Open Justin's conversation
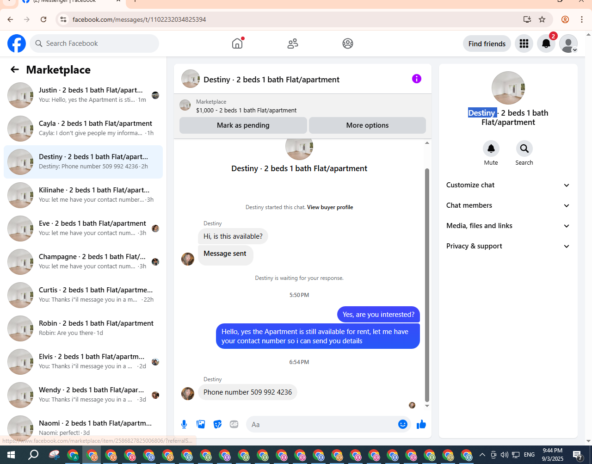The image size is (592, 464). (x=83, y=95)
